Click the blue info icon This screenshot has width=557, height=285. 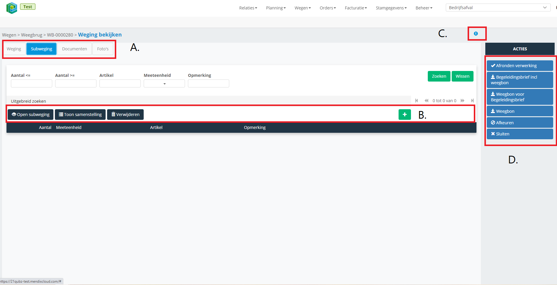click(x=476, y=34)
